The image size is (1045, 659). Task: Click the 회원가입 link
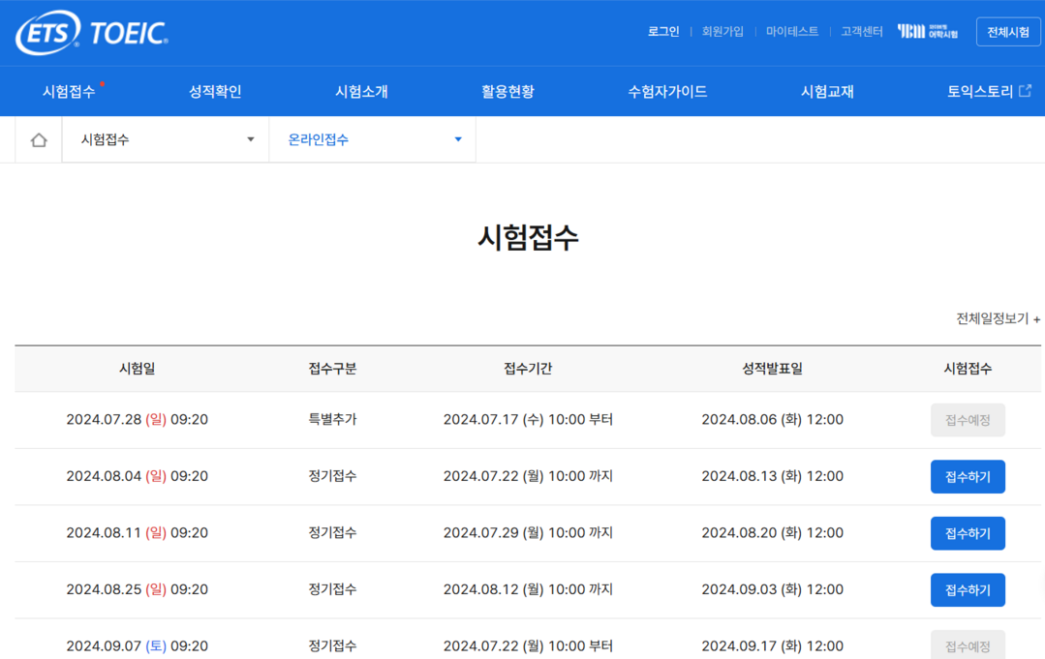722,32
